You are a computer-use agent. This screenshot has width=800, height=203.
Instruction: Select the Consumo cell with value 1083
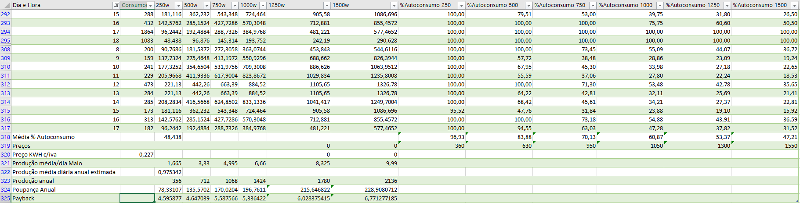tap(138, 40)
